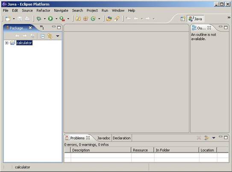Screen dimensions: 232x172
Task: Open the Run dropdown arrow
Action: [56, 19]
